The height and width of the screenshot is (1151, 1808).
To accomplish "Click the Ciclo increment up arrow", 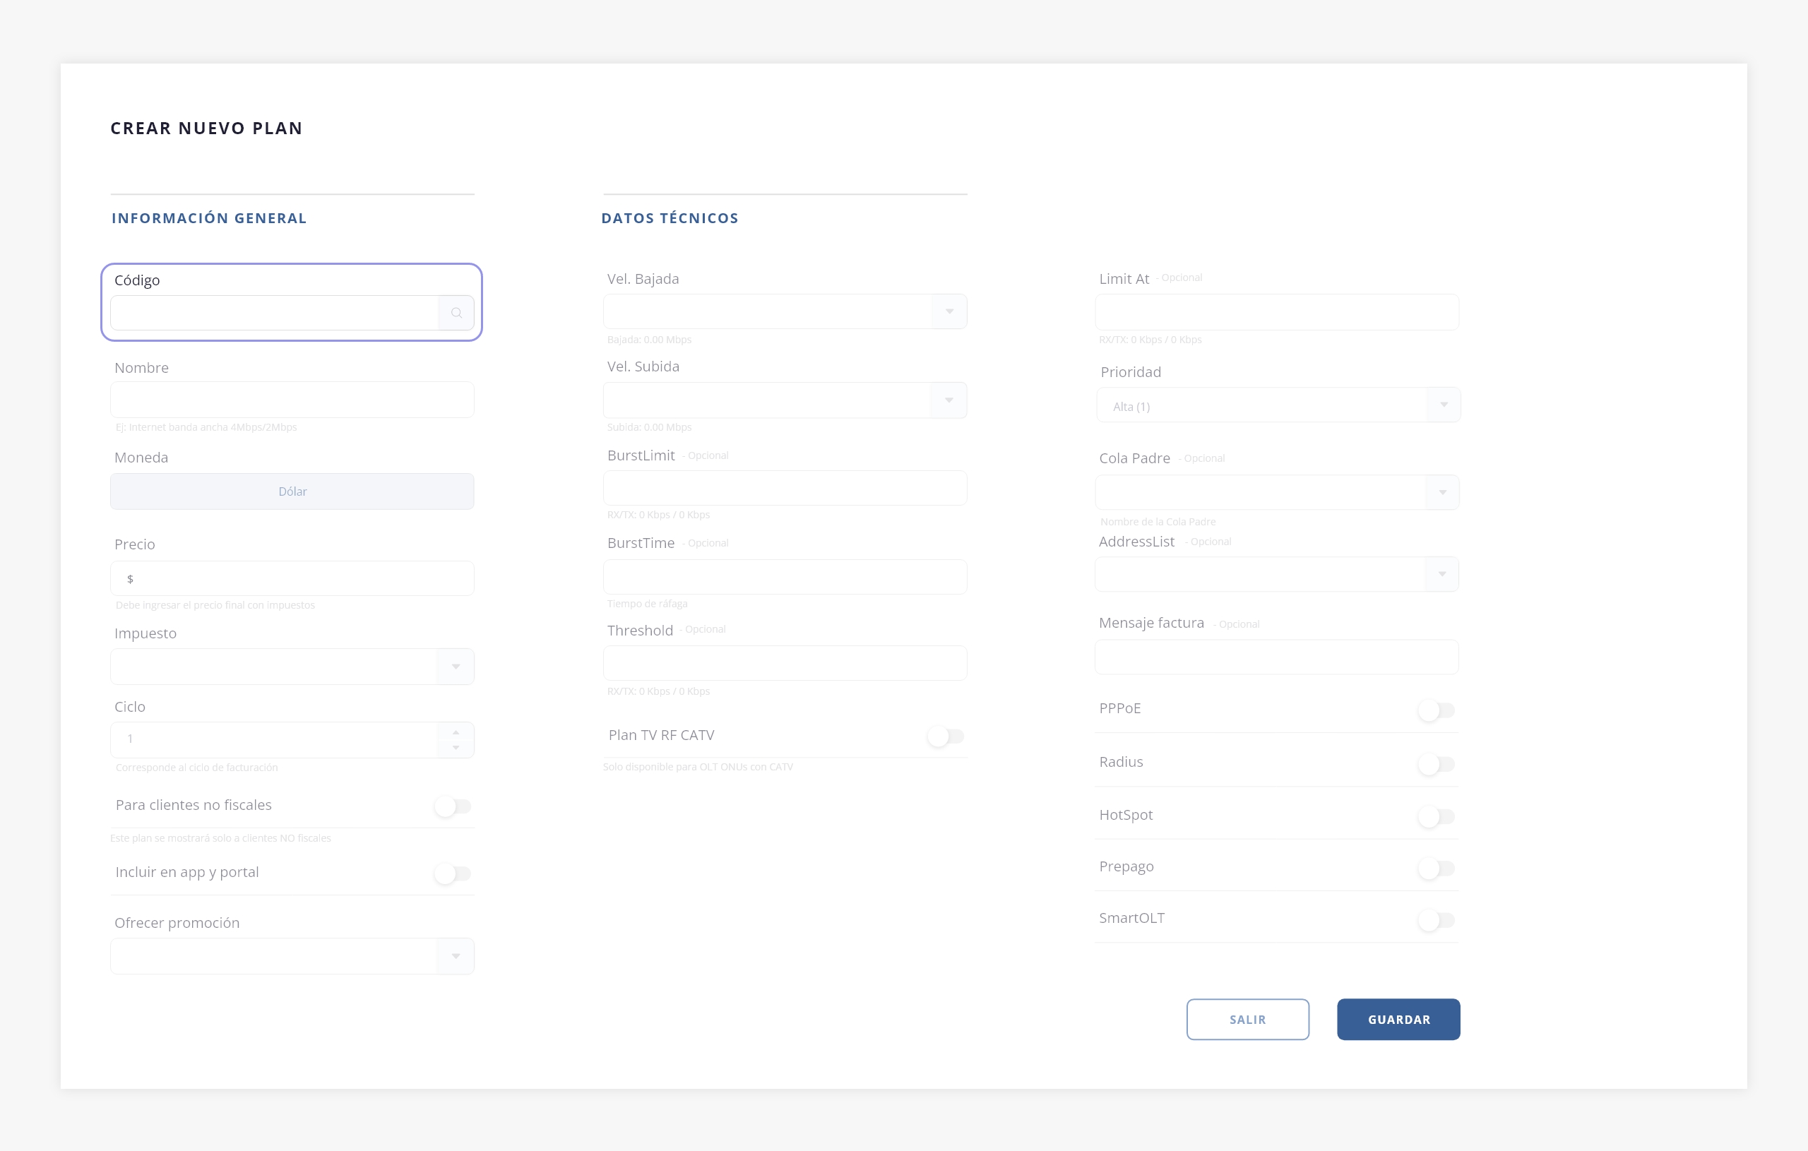I will 456,732.
